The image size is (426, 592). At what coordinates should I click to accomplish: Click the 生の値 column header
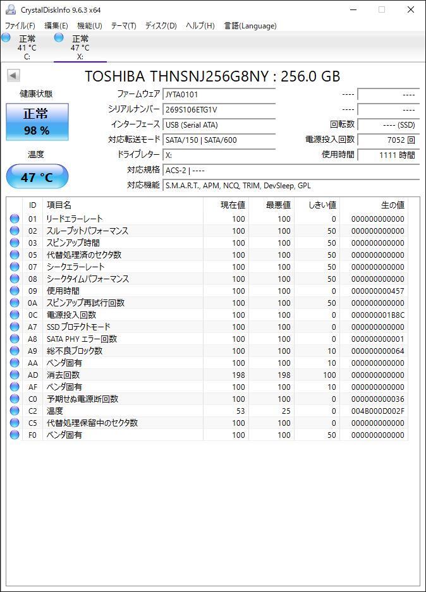click(374, 205)
